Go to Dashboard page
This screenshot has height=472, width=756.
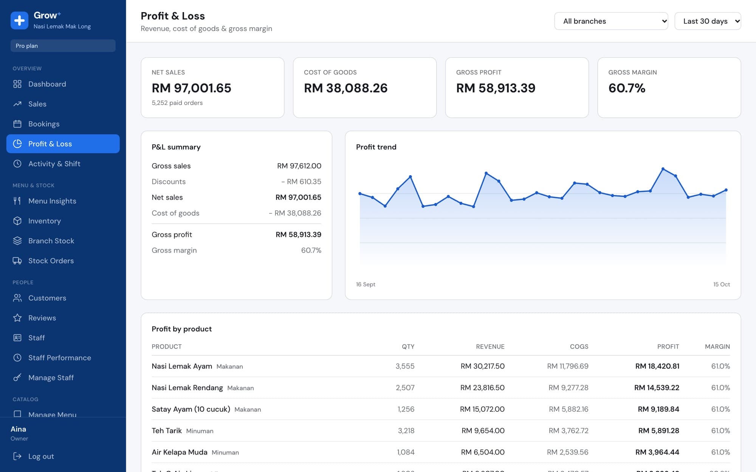[x=63, y=84]
